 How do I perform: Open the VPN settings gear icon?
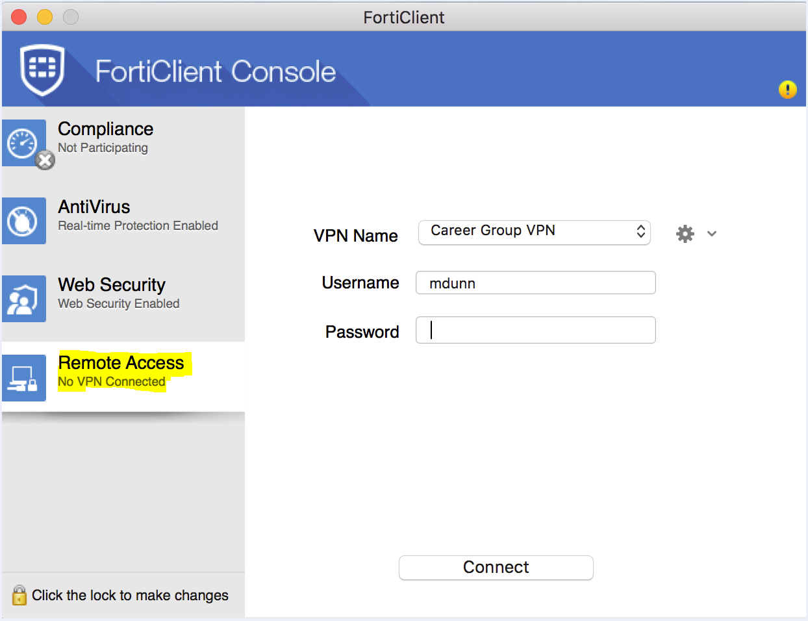[x=685, y=233]
